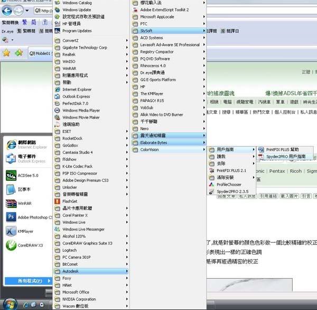Open the Unlocker folder
This screenshot has width=317, height=310.
[x=91, y=187]
